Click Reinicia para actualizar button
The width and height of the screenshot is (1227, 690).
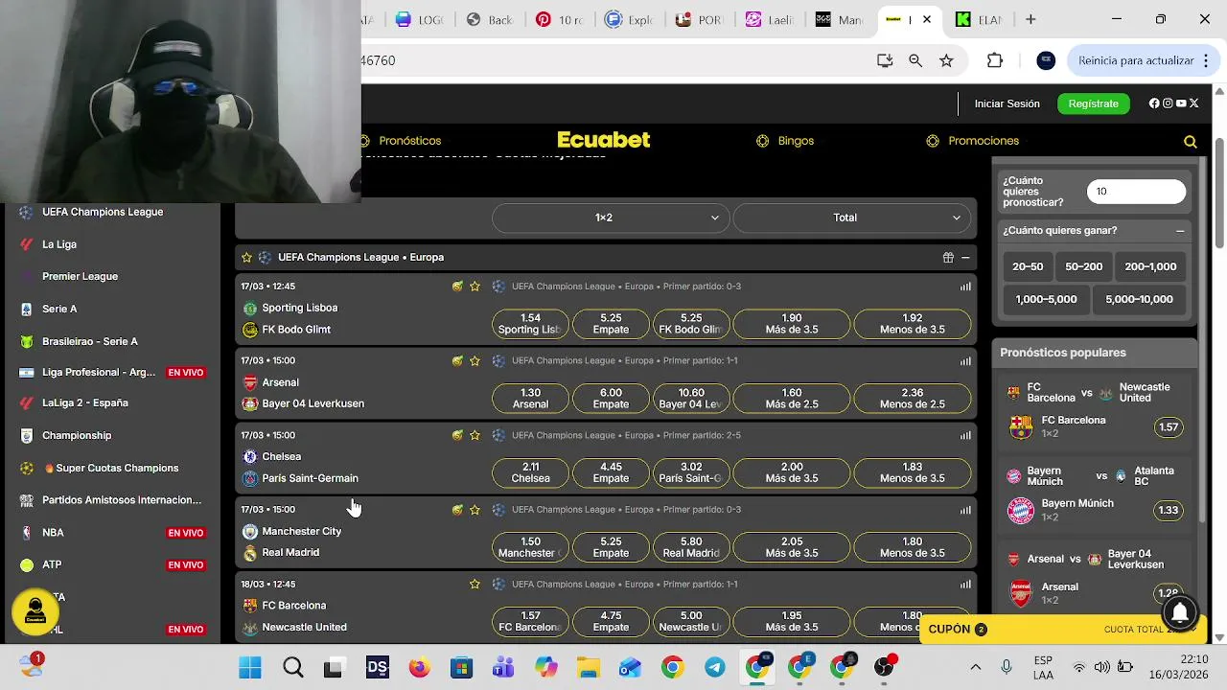point(1135,60)
